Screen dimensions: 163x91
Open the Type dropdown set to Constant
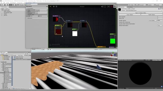41,10
